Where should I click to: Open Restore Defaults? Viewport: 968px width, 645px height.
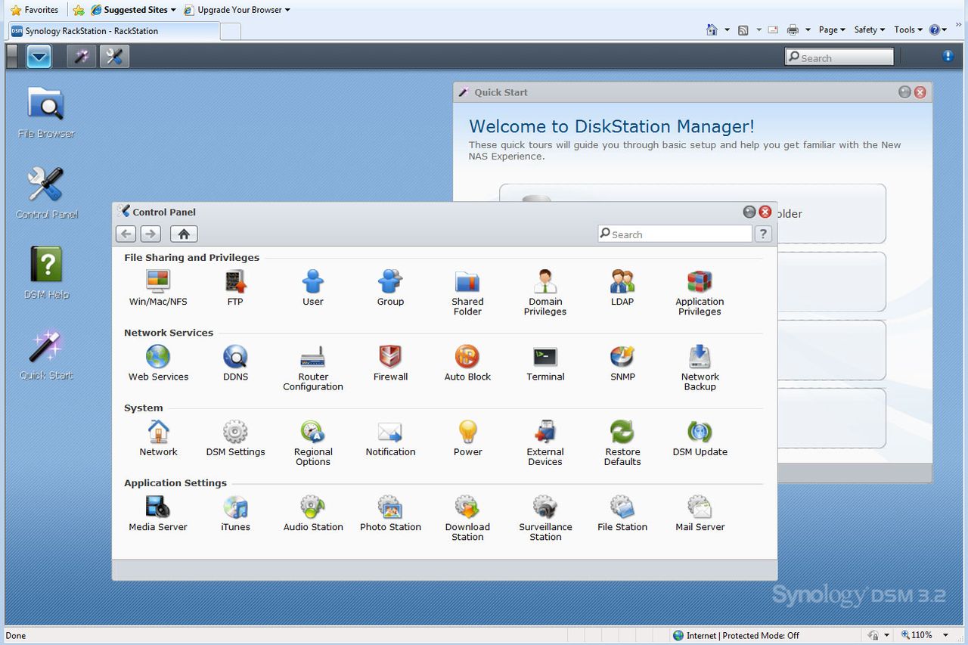tap(622, 442)
